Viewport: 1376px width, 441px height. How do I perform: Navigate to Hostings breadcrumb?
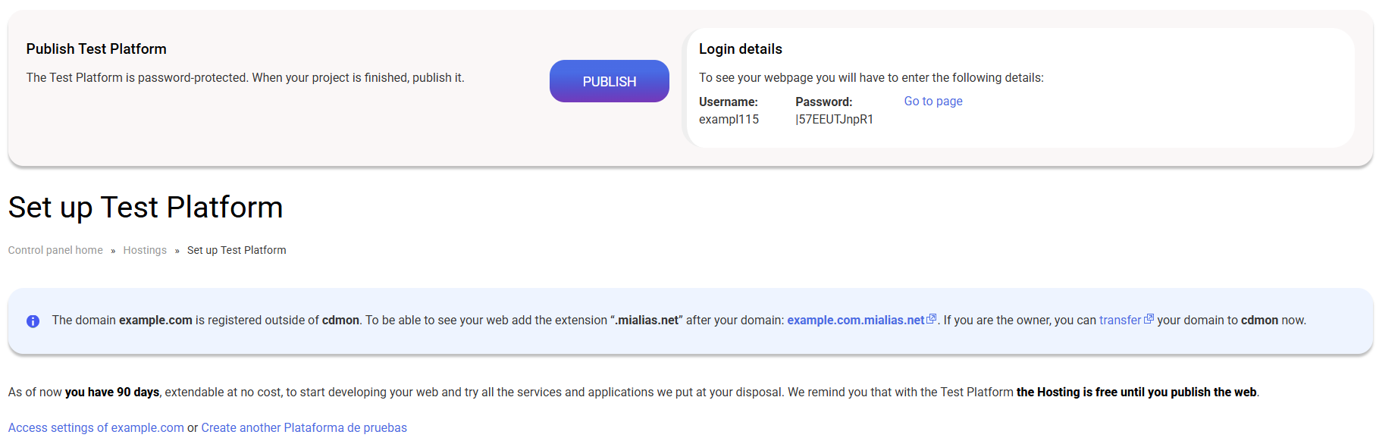click(x=145, y=250)
